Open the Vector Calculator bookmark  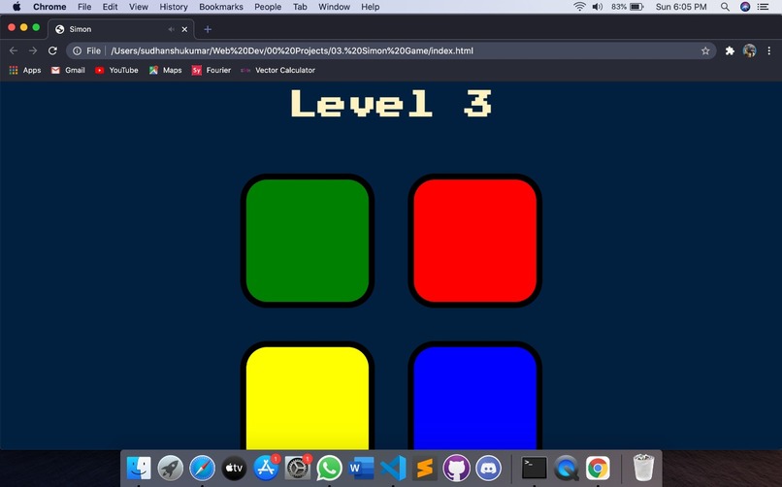(x=277, y=70)
